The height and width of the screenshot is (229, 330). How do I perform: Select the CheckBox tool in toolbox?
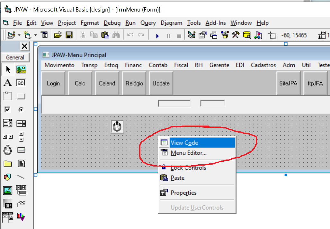click(x=7, y=109)
